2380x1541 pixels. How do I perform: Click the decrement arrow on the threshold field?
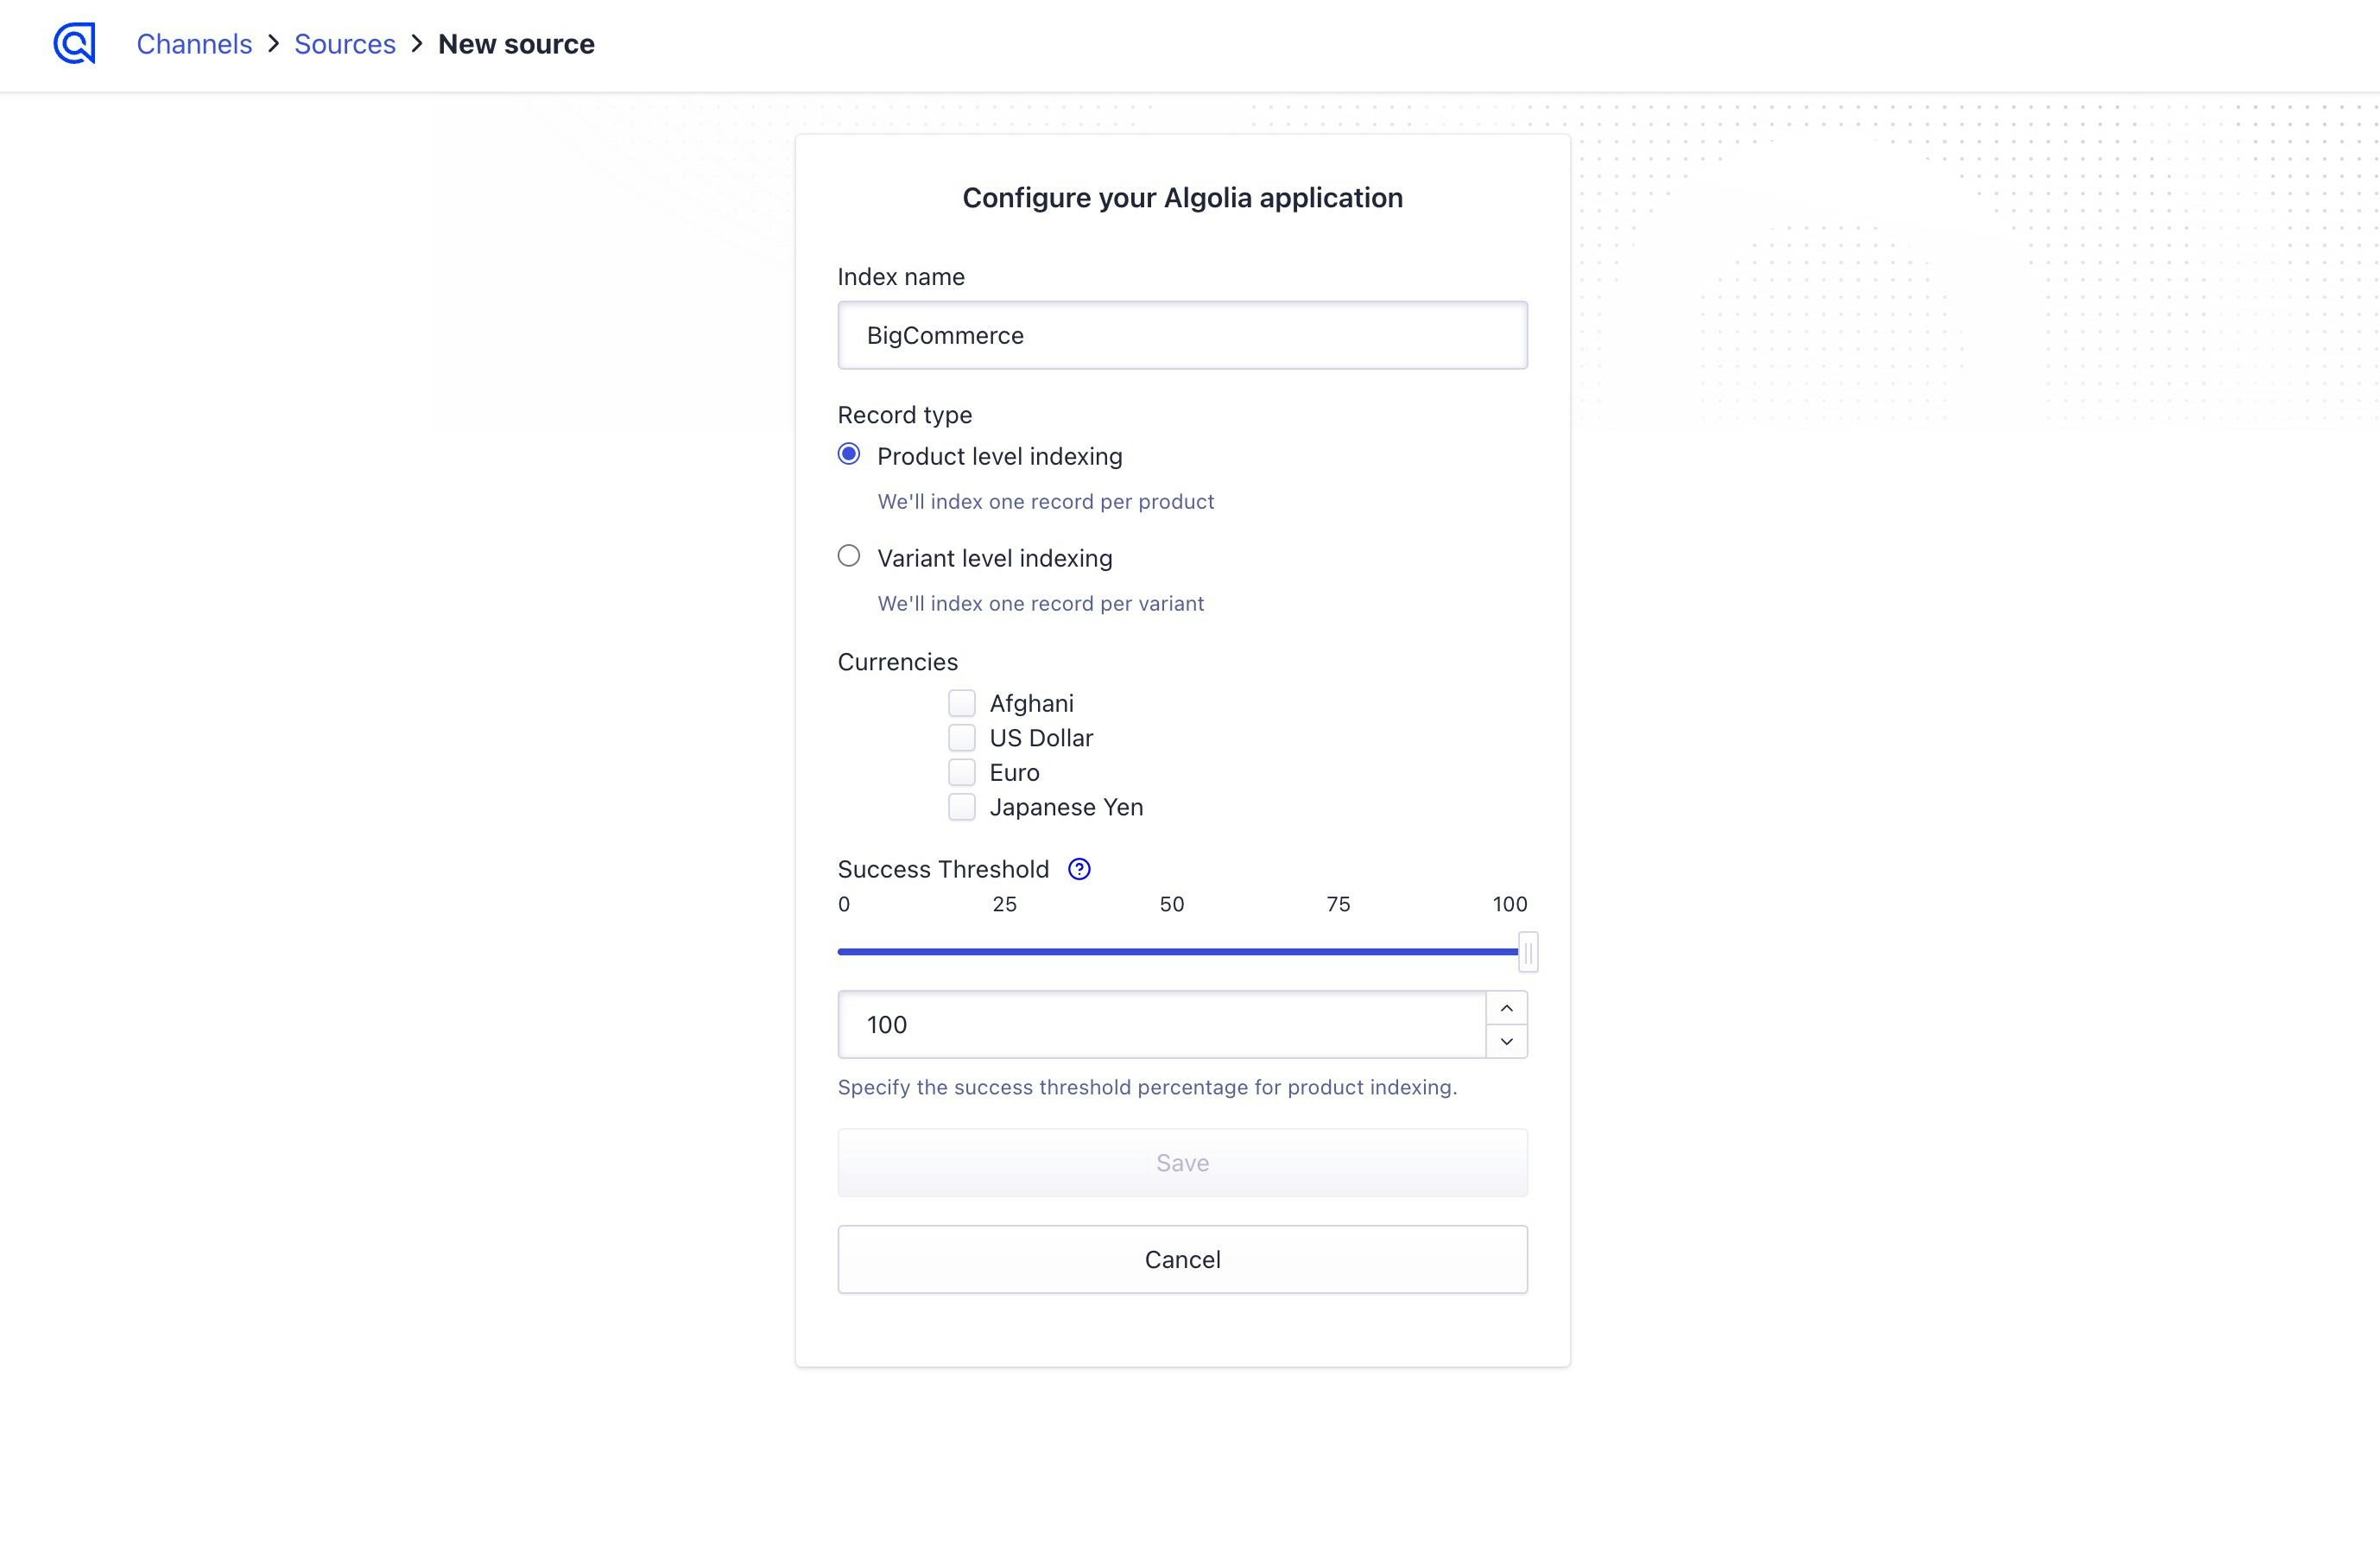pyautogui.click(x=1506, y=1041)
